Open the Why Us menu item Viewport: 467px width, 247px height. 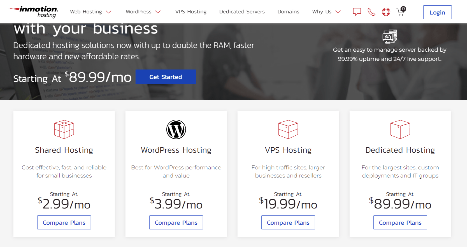coord(322,12)
